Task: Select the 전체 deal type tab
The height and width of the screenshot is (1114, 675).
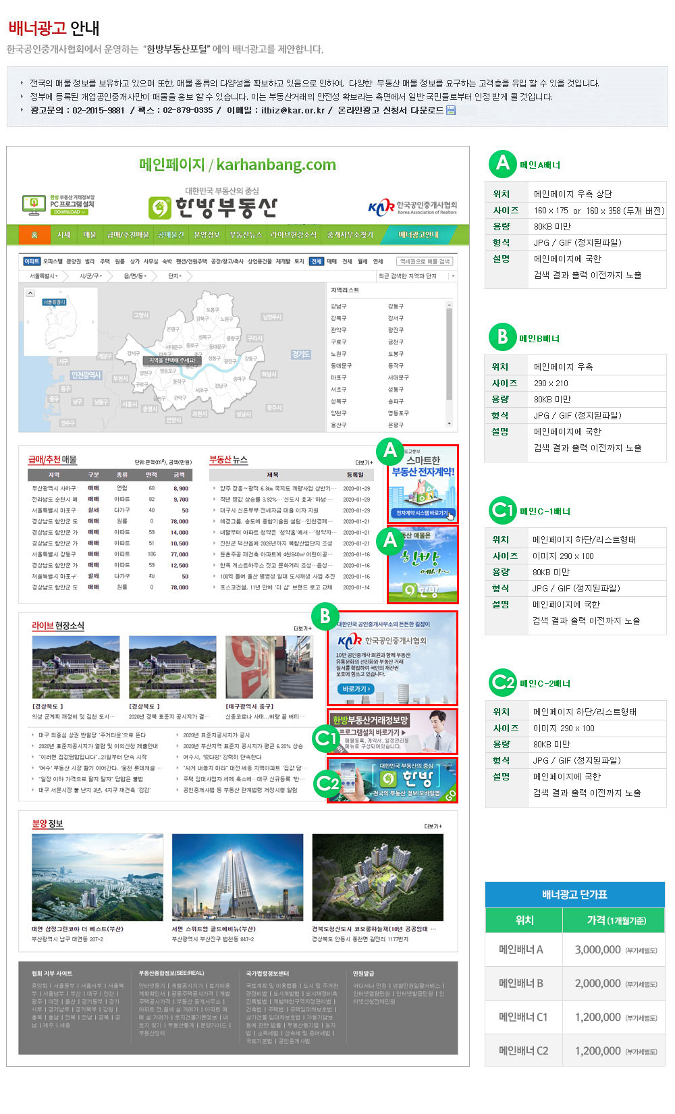Action: 317,261
